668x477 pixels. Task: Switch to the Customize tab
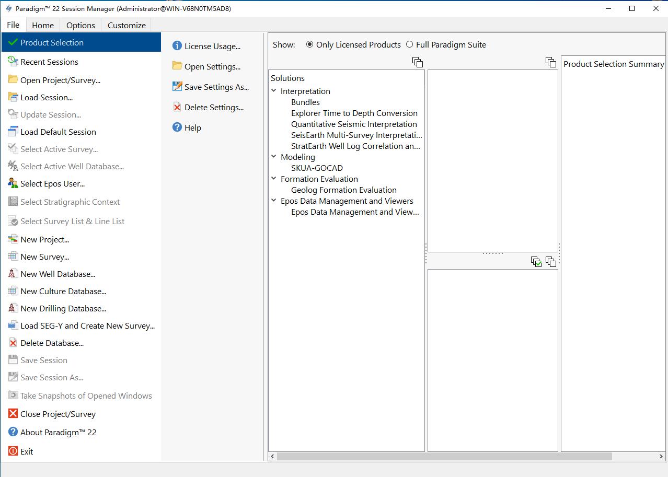(x=126, y=25)
